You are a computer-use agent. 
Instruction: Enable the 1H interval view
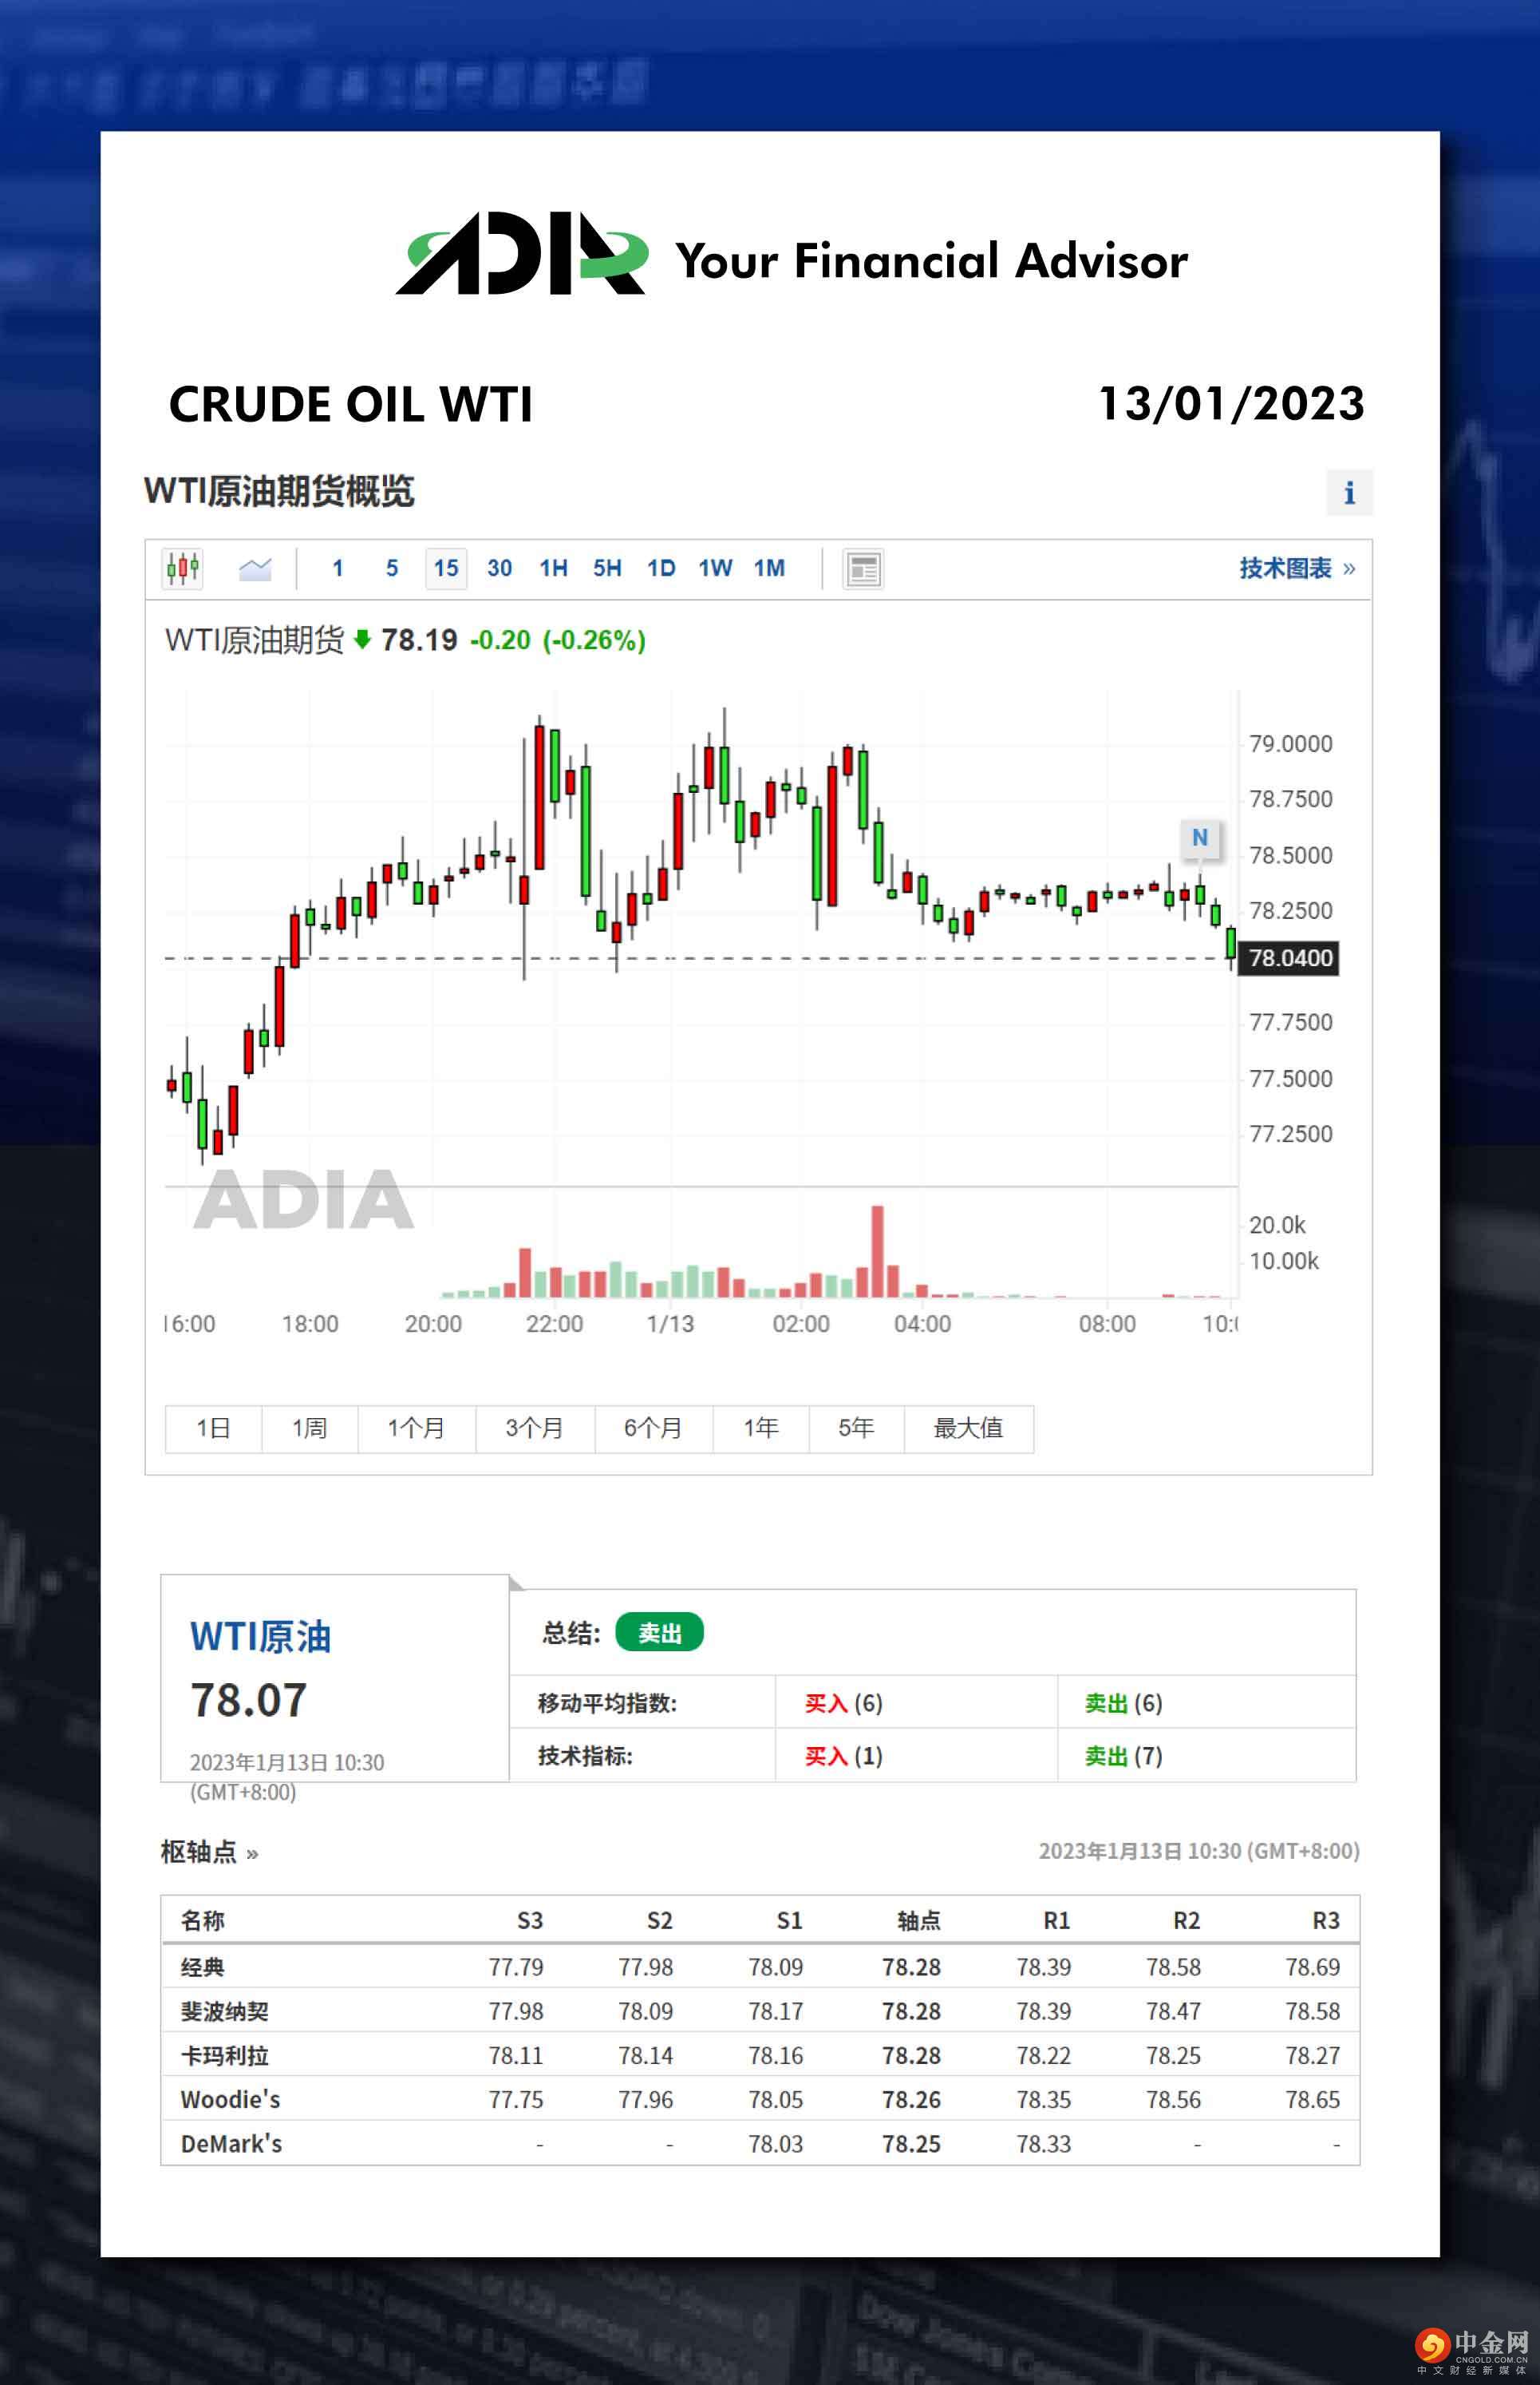click(553, 567)
